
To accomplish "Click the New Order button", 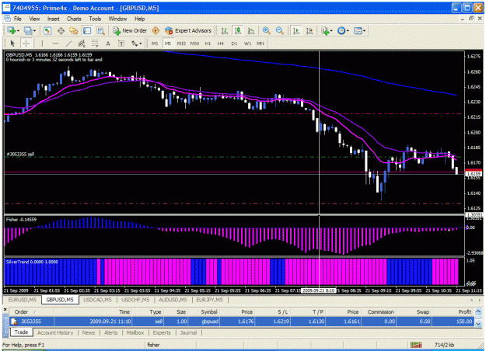I will (130, 30).
